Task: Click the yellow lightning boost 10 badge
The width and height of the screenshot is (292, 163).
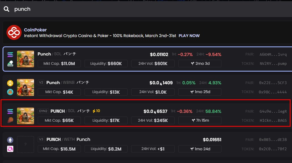Action: pyautogui.click(x=96, y=111)
